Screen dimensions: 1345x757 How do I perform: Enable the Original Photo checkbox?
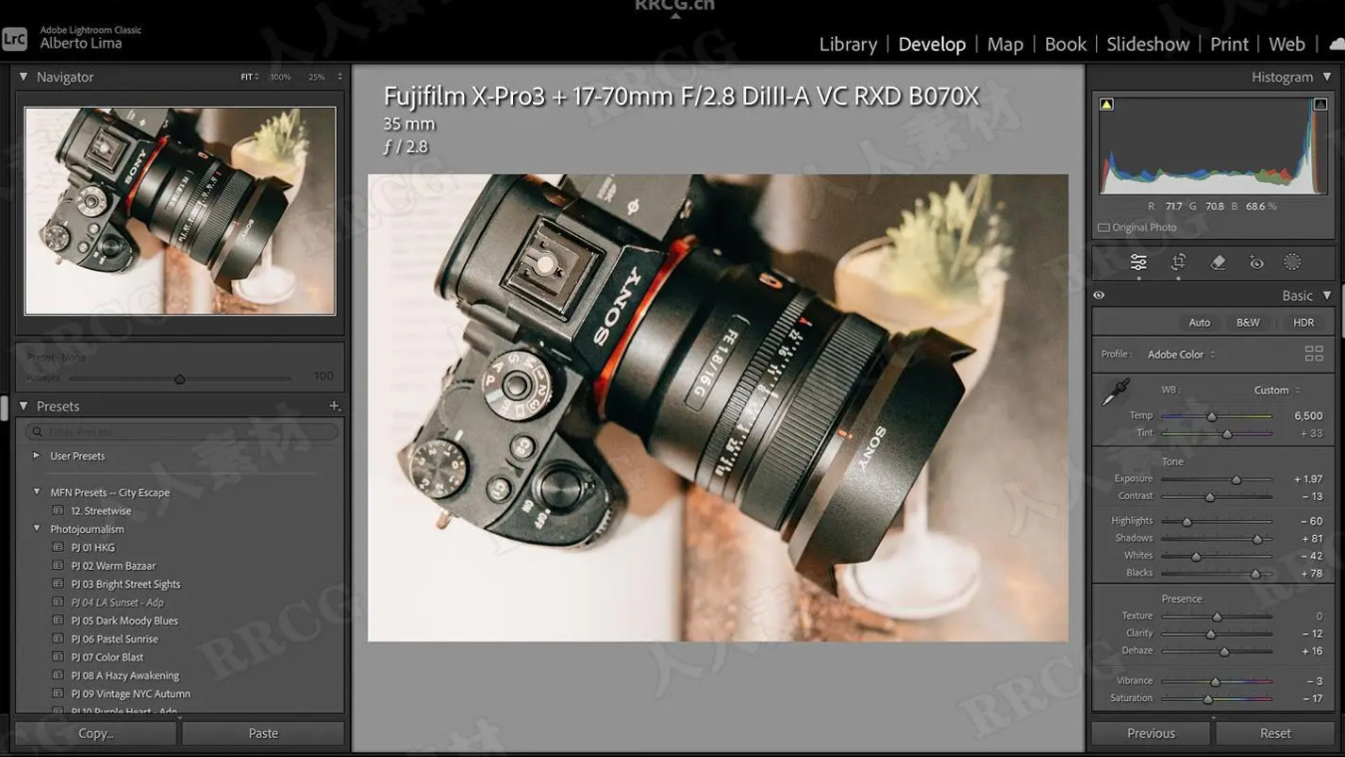pos(1104,227)
